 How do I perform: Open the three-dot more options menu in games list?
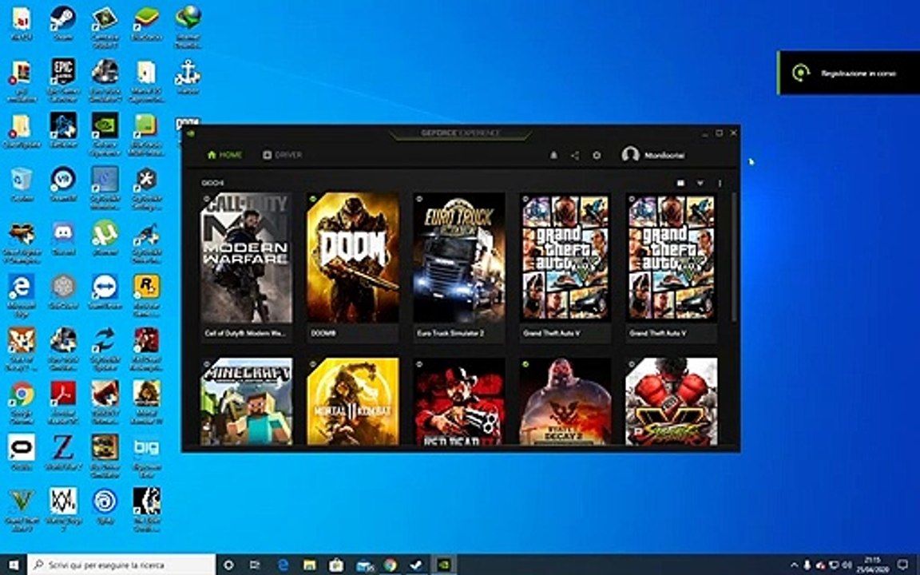720,183
